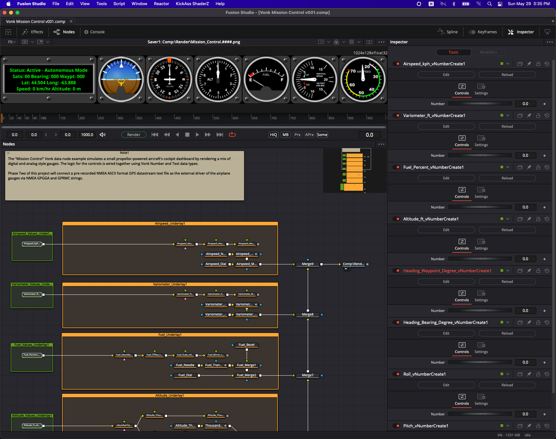
Task: Pin the Airspeed_kph_vNumberCreate1 tool
Action: [x=529, y=64]
